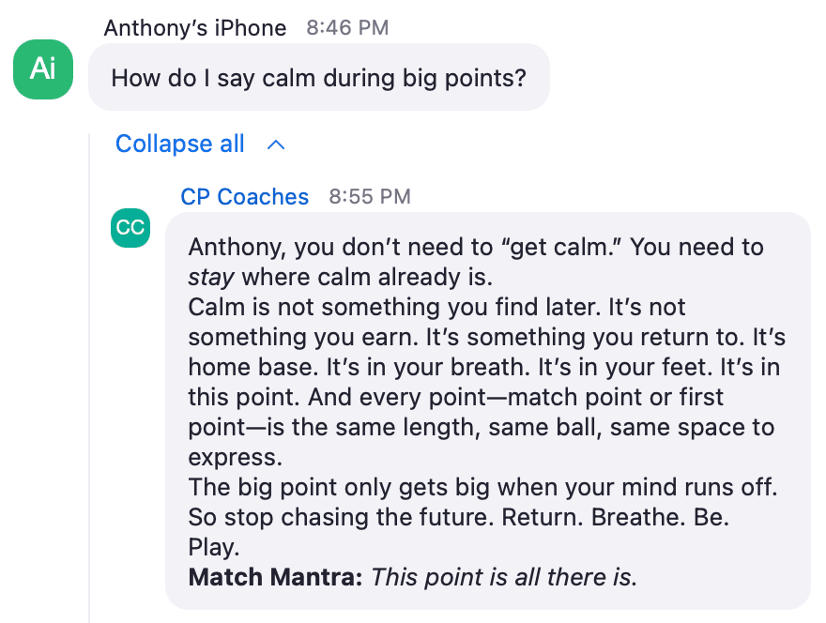This screenshot has height=623, width=826.
Task: Click the green Ai avatar icon
Action: (x=43, y=69)
